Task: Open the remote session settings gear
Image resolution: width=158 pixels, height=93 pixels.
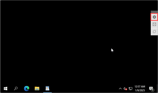Action: (x=154, y=17)
